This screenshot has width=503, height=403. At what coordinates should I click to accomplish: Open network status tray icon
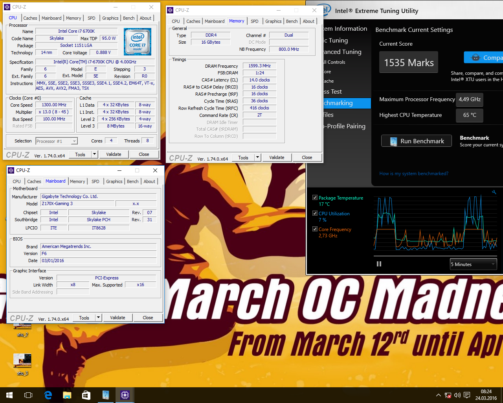pos(448,395)
